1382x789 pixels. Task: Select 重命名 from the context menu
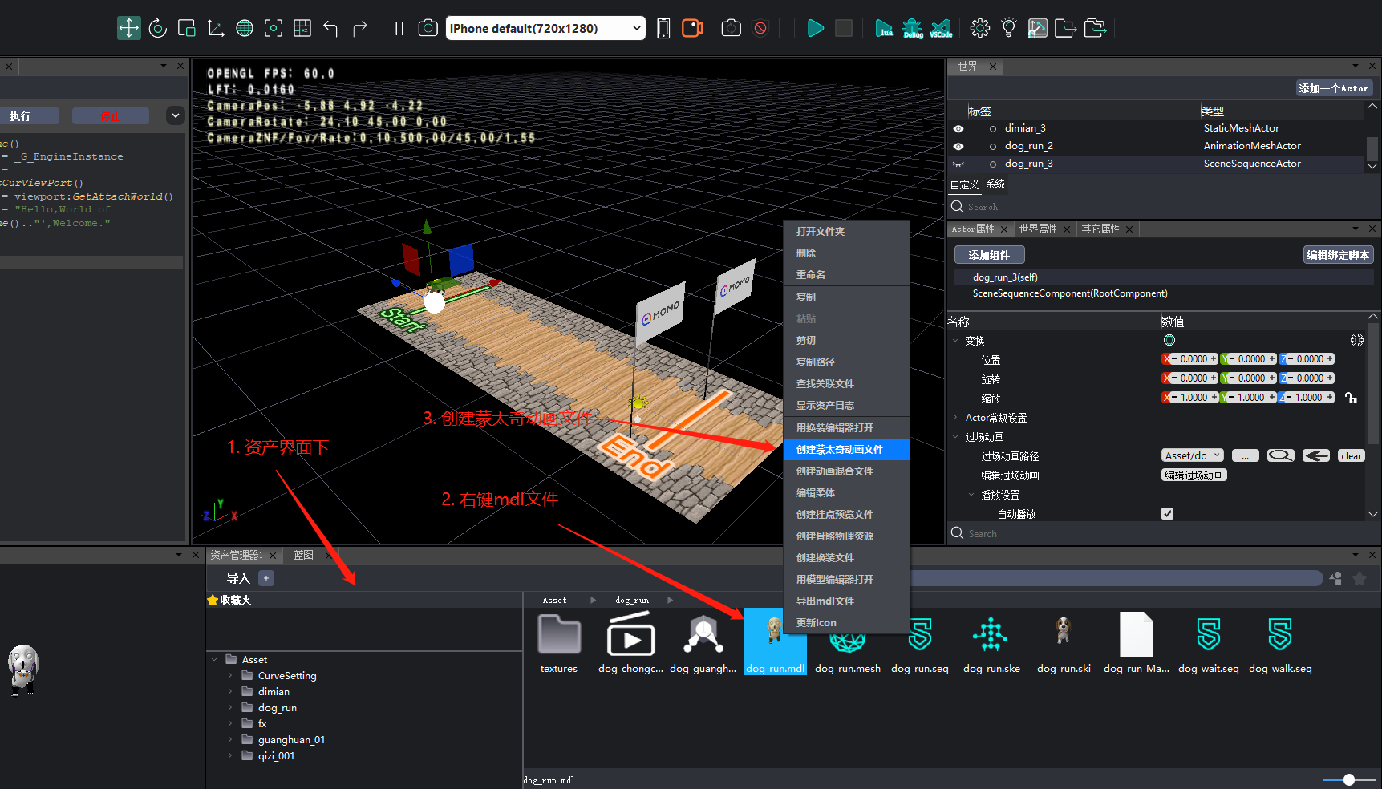[846, 275]
